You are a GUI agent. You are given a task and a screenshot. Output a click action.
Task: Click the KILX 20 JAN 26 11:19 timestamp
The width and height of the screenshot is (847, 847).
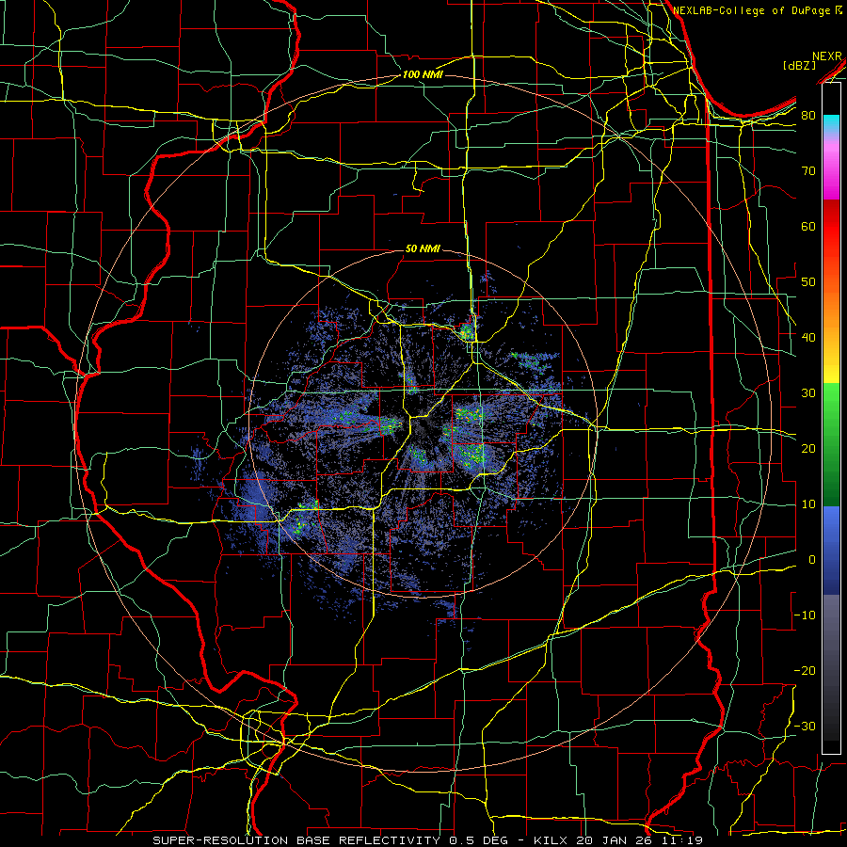pyautogui.click(x=618, y=840)
